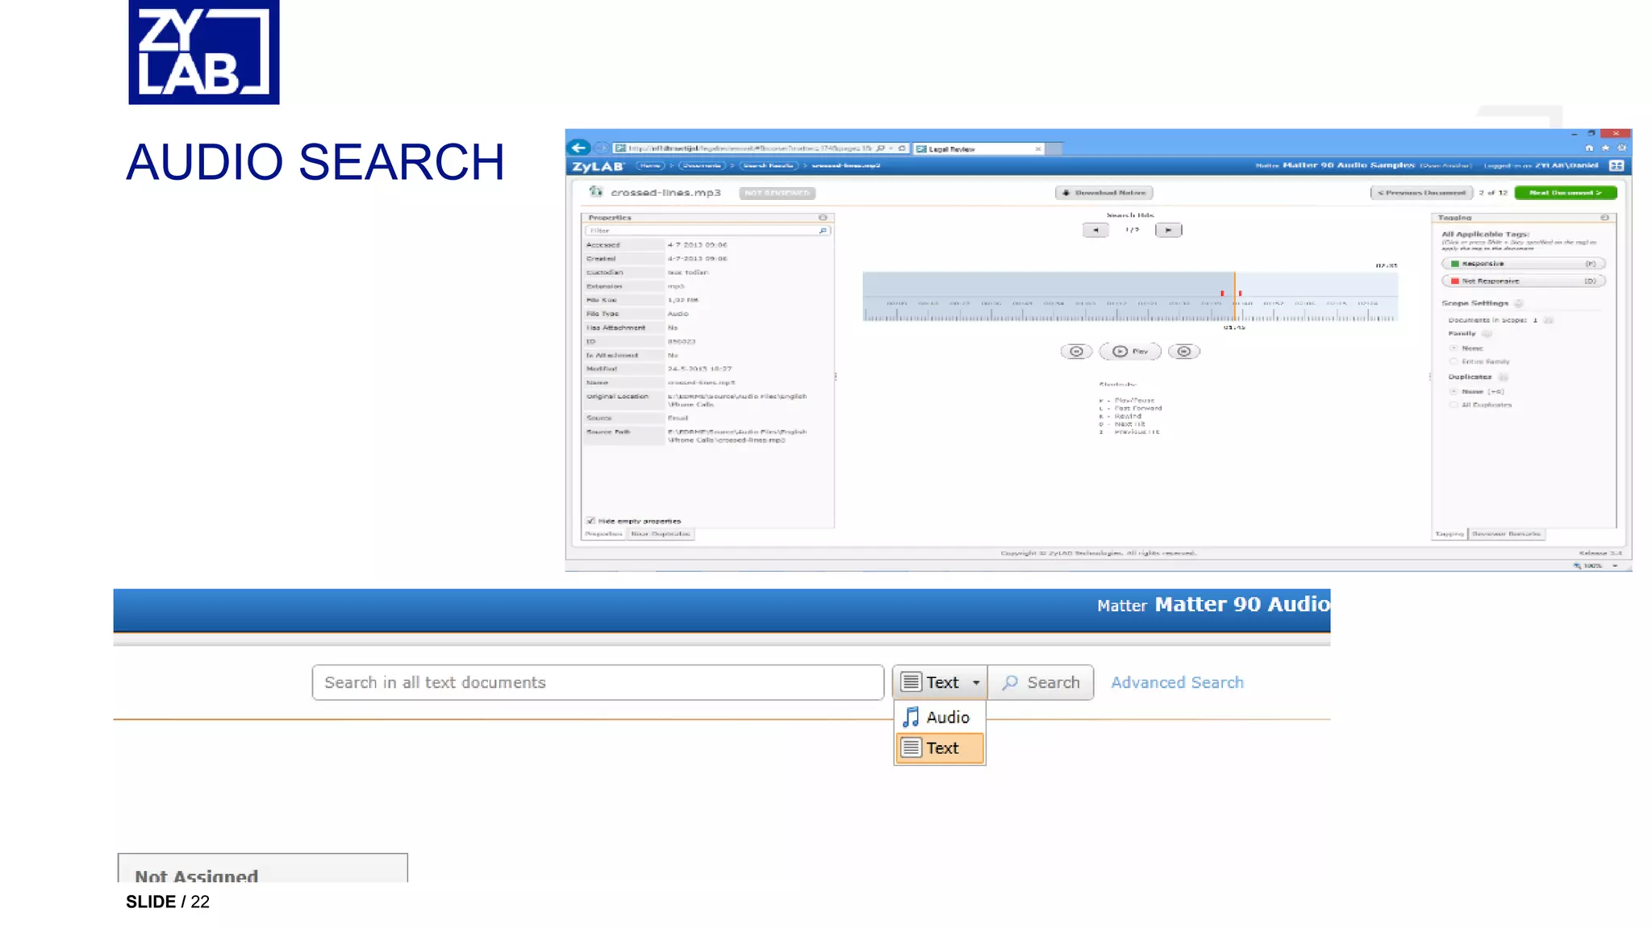Click the fast forward audio button
Screen dimensions: 1652x929
coord(1184,352)
